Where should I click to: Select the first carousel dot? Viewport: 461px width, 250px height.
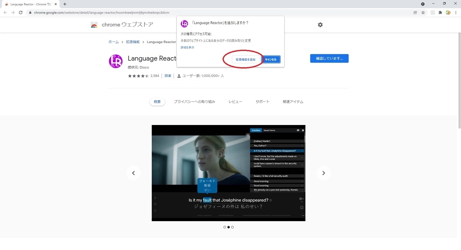coord(225,227)
